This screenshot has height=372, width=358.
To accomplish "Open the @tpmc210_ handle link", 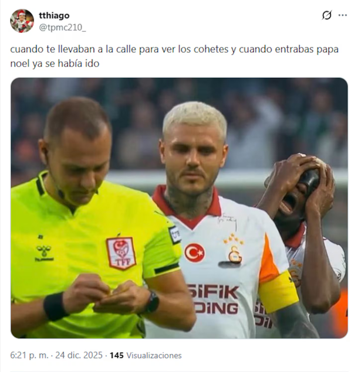I will pyautogui.click(x=62, y=28).
